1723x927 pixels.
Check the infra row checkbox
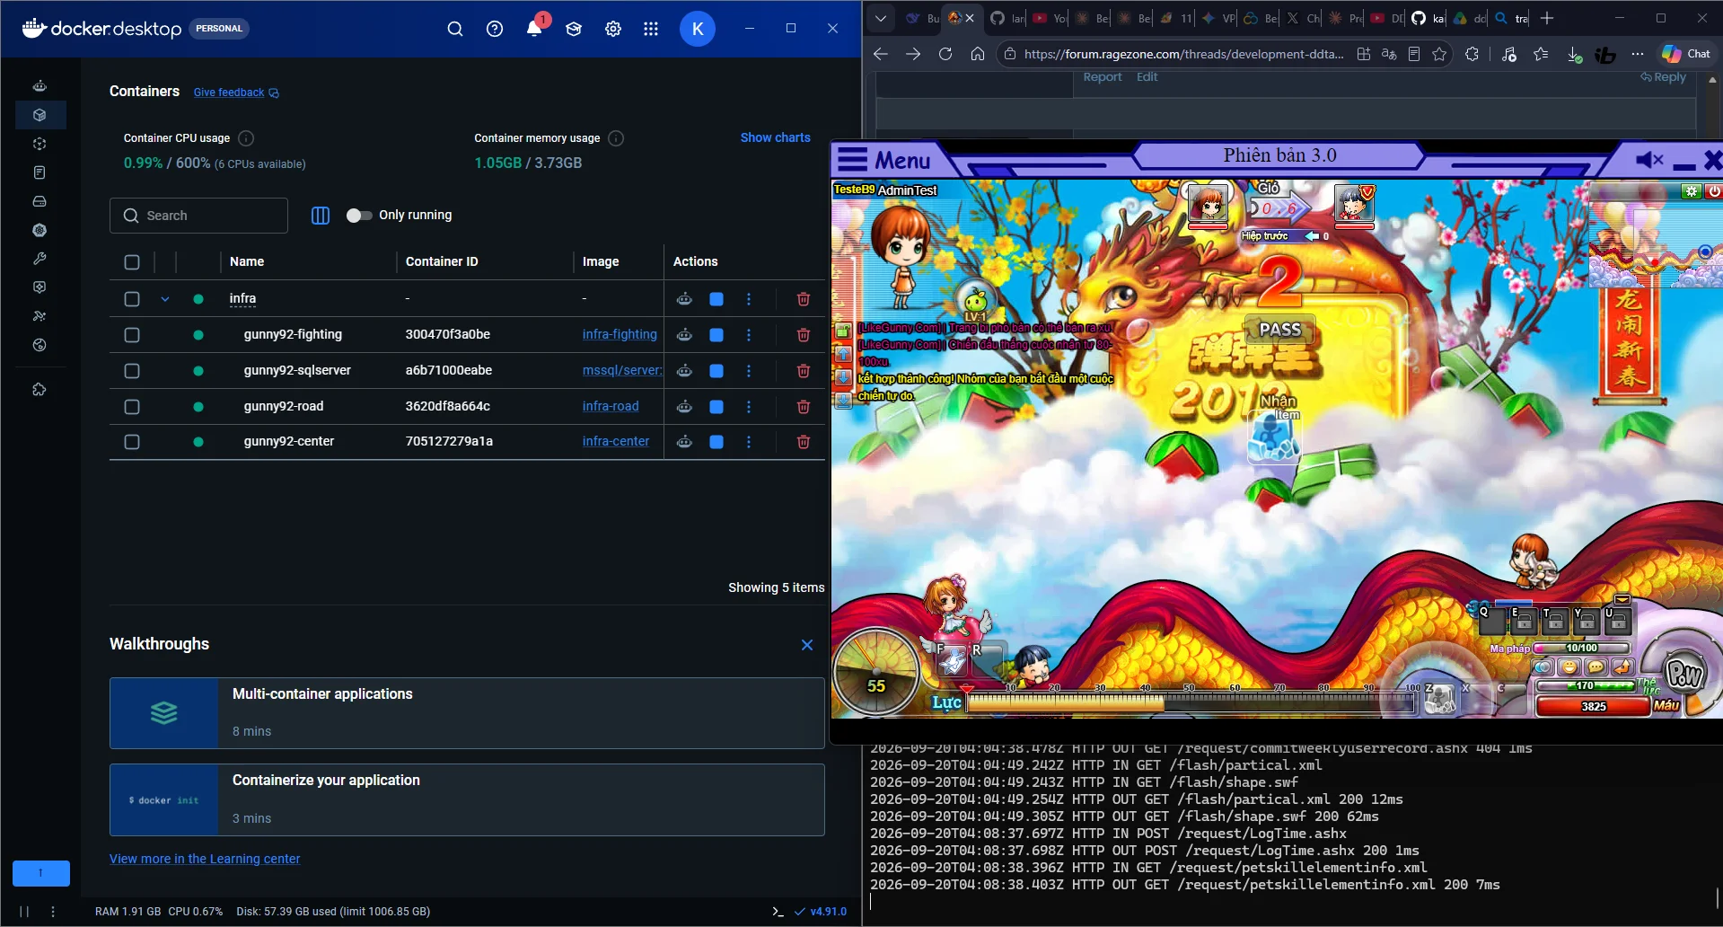click(132, 299)
